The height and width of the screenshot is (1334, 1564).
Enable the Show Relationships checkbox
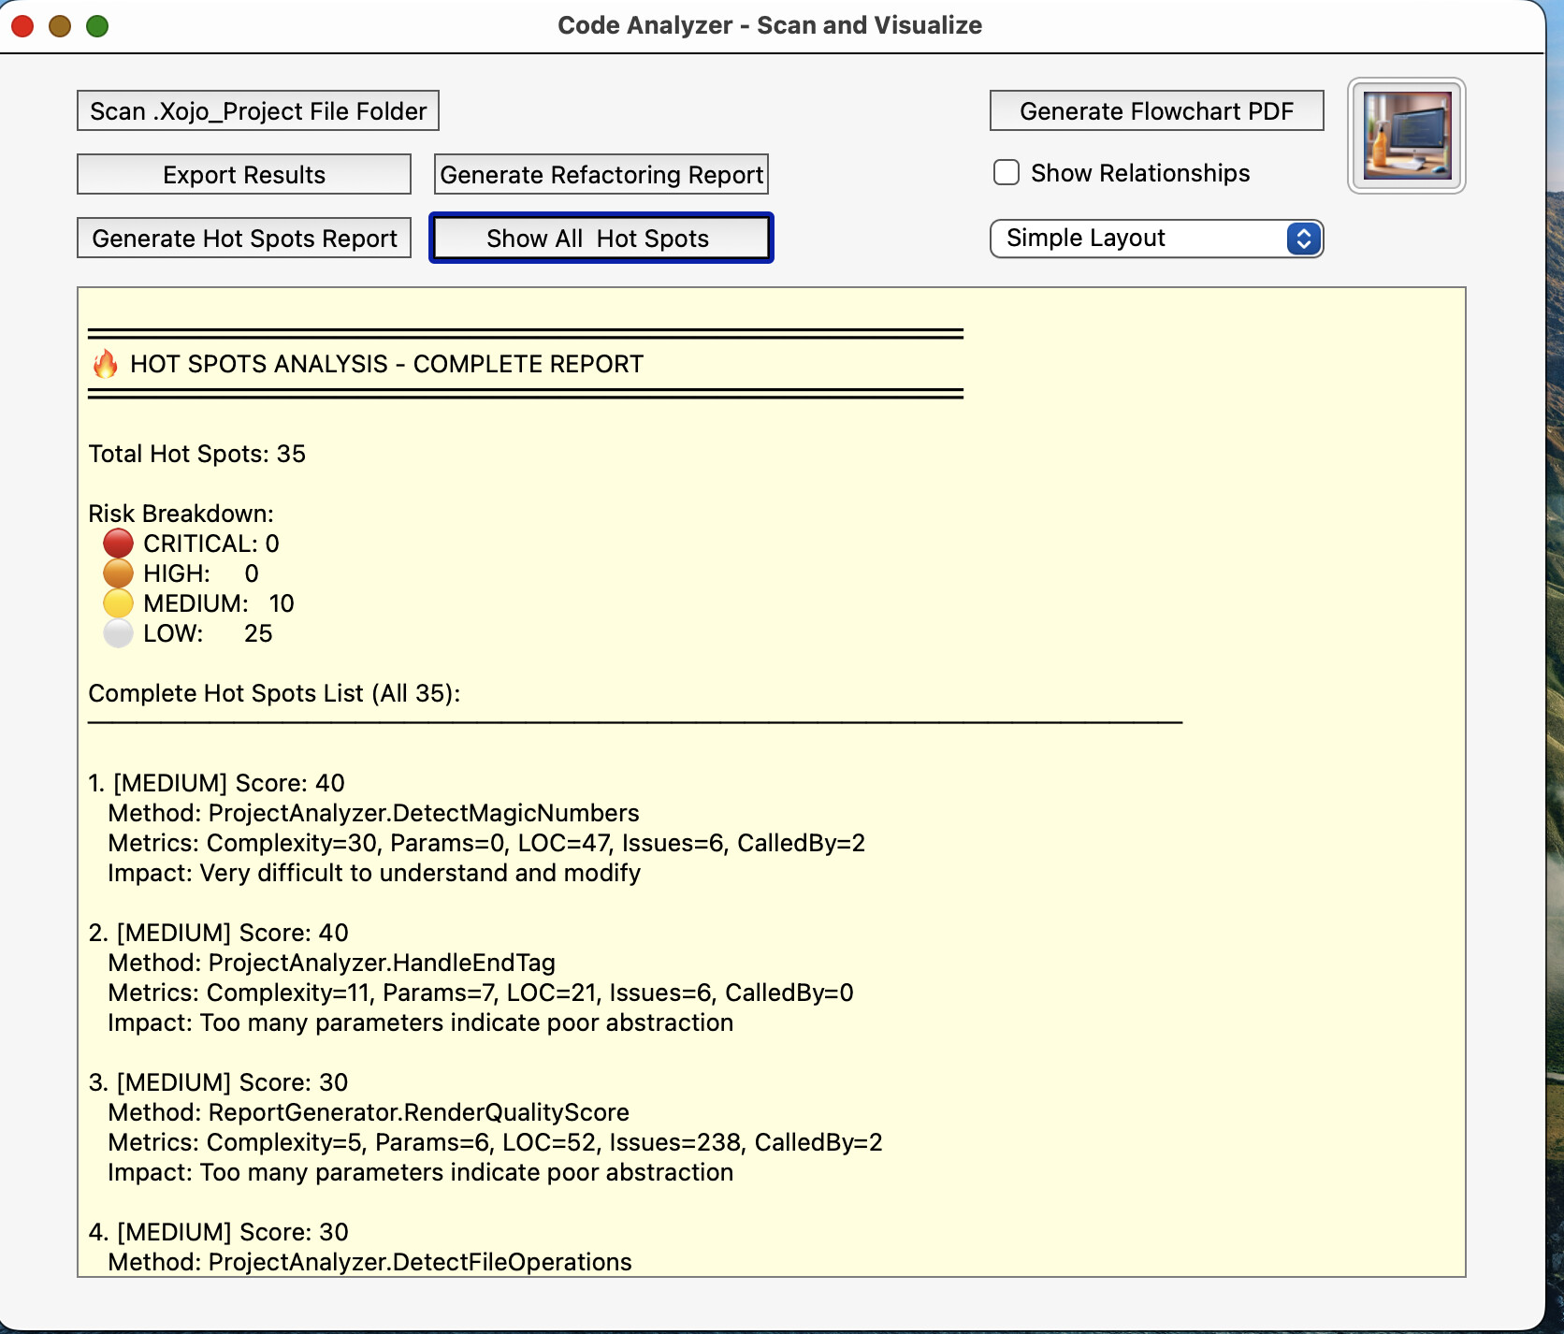(x=1006, y=173)
